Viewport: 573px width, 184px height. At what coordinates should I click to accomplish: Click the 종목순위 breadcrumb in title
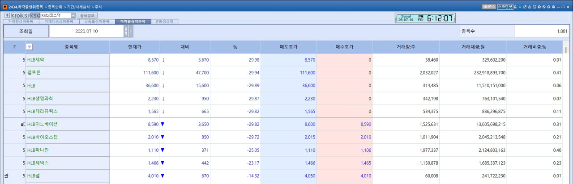[56, 7]
